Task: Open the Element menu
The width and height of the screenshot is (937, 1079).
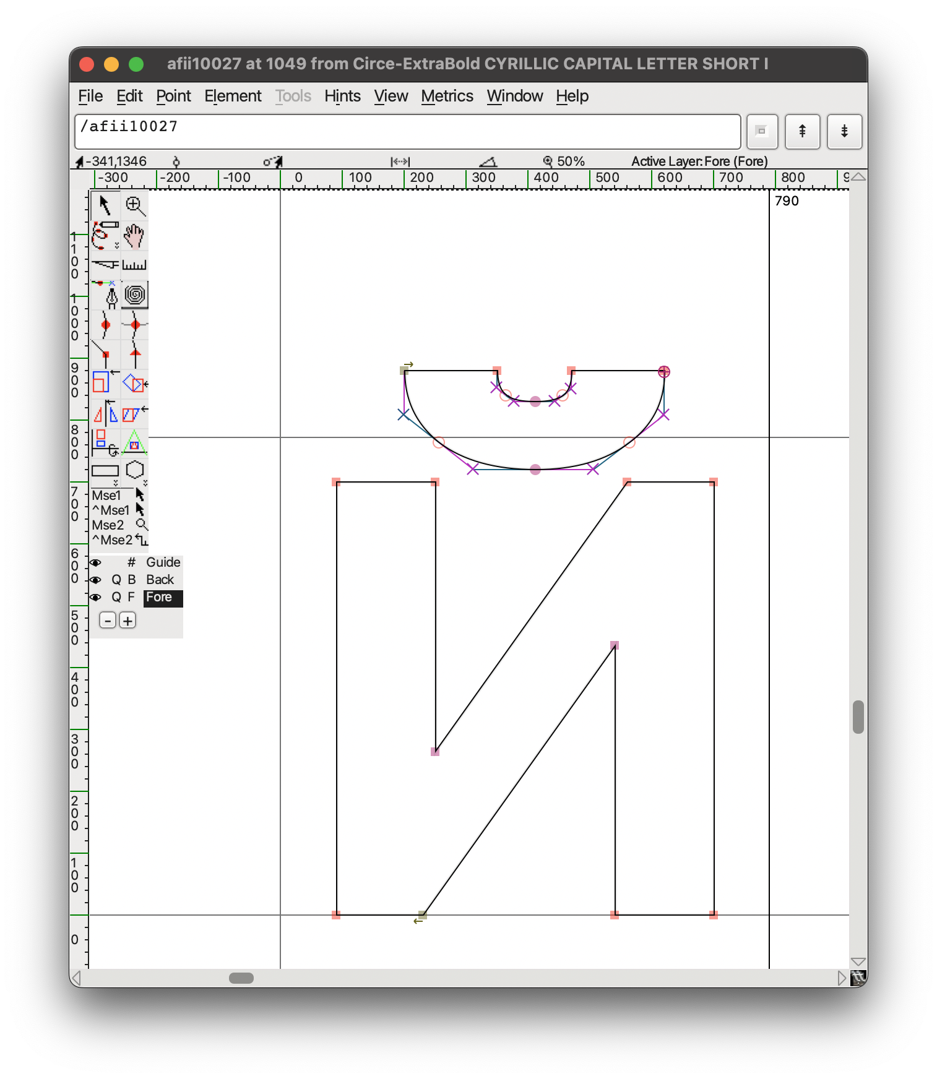Action: point(233,97)
